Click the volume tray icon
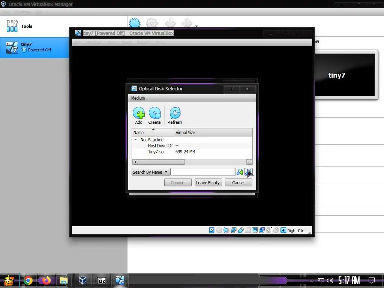384x288 pixels. [330, 280]
